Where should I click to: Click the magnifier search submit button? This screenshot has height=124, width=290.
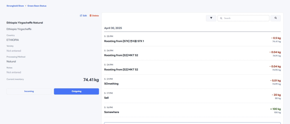(x=276, y=18)
